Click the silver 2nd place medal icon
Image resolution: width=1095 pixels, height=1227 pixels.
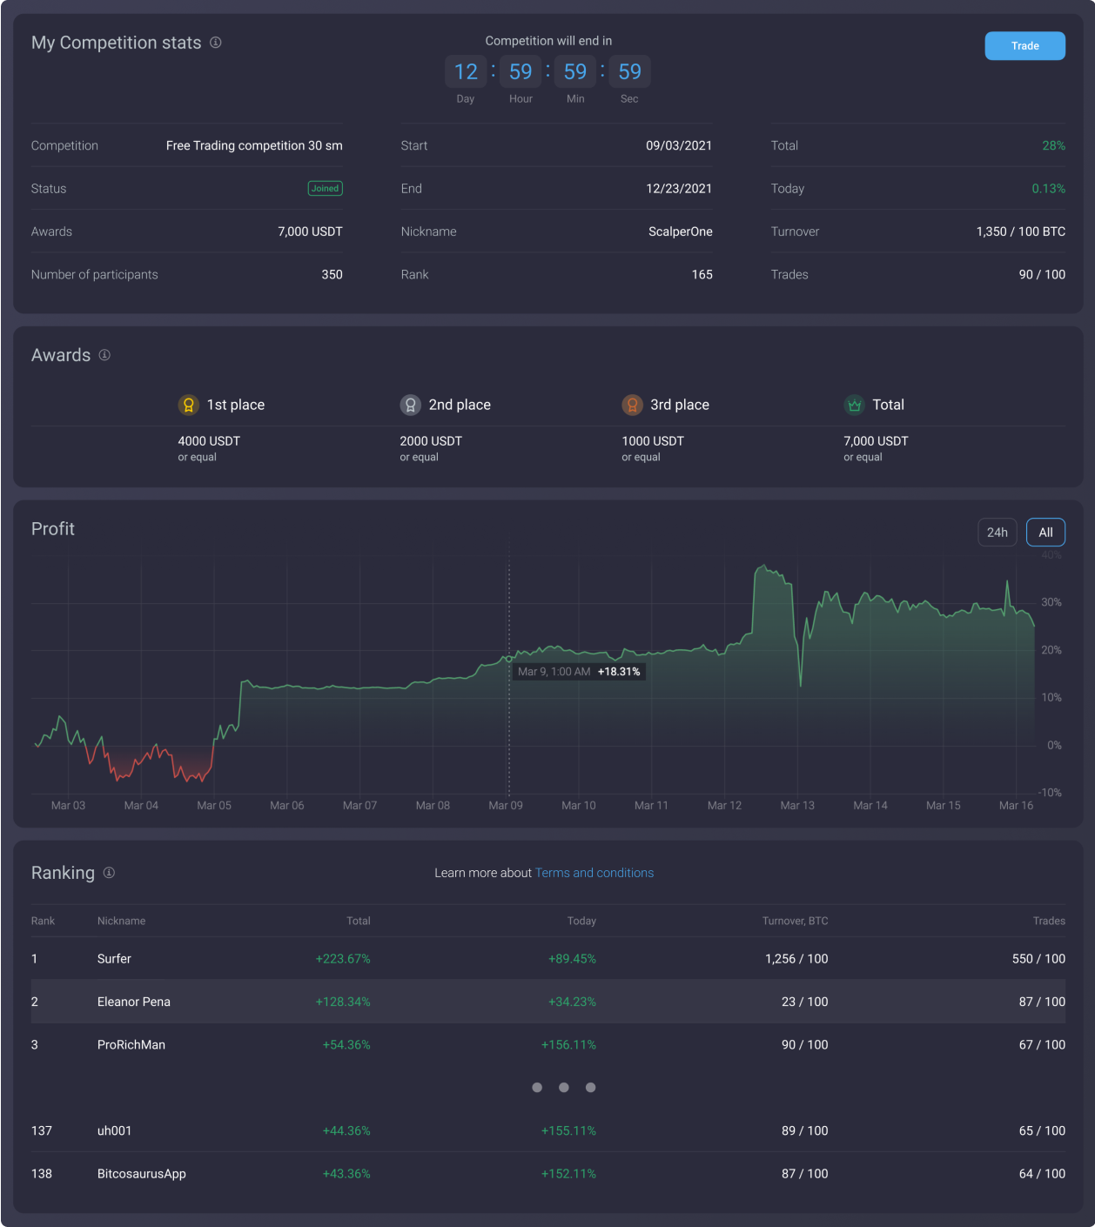pyautogui.click(x=410, y=404)
